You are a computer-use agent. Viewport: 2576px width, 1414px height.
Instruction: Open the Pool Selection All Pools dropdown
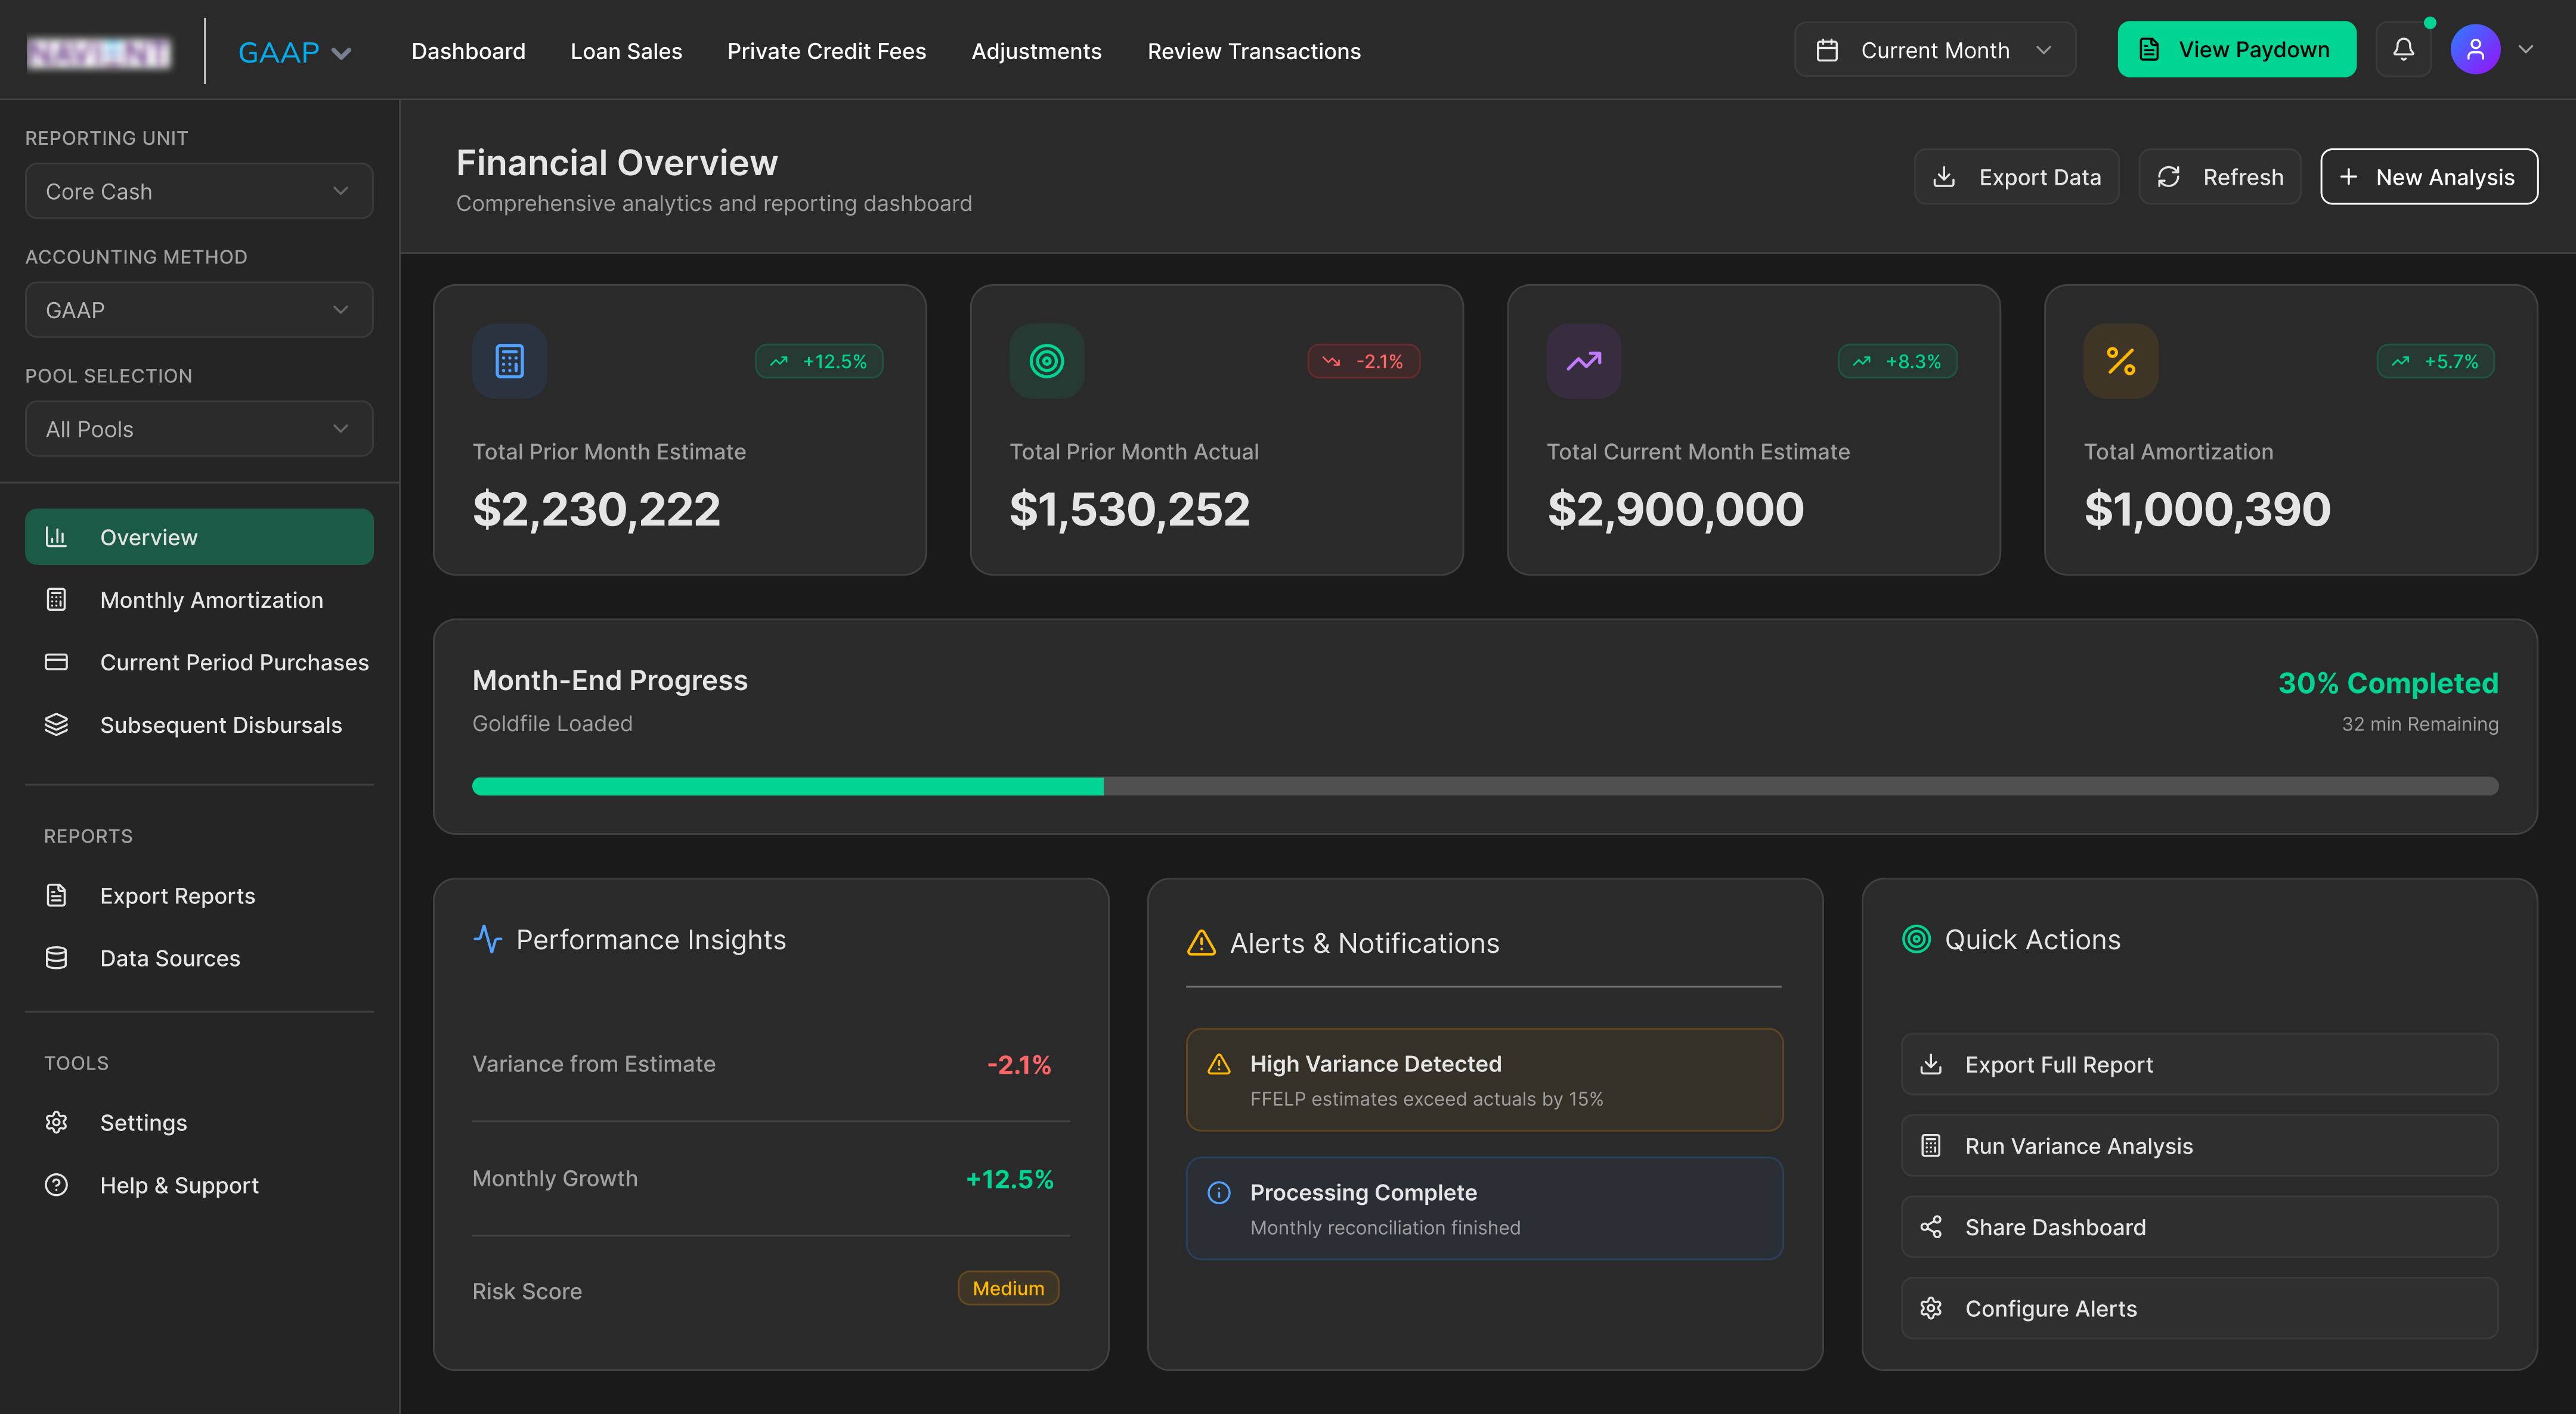[199, 428]
